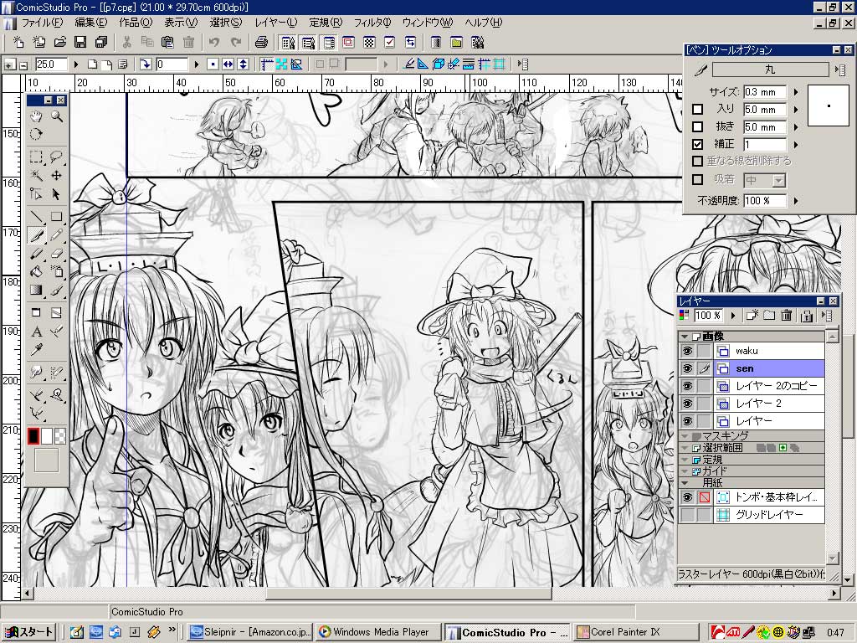This screenshot has width=857, height=643.
Task: Expand the 定規 group
Action: pos(685,460)
